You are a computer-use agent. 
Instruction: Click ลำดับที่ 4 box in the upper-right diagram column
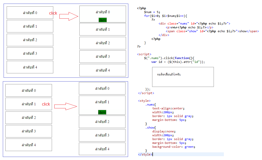103,70
